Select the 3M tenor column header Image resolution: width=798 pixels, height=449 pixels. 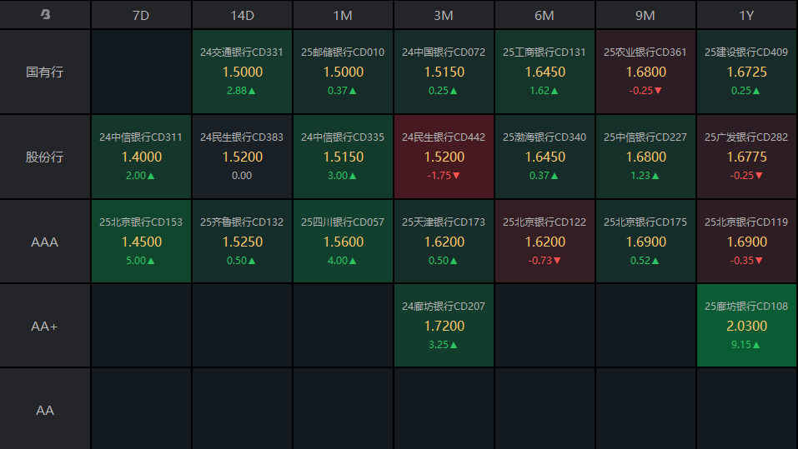(444, 15)
